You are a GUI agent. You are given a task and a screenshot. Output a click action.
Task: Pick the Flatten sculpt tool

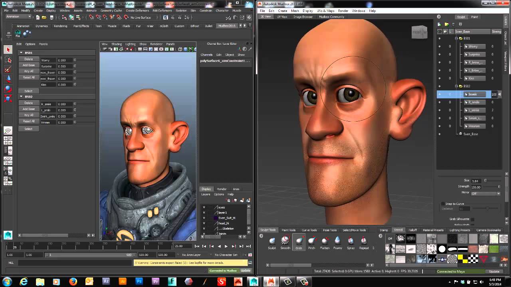pyautogui.click(x=325, y=240)
